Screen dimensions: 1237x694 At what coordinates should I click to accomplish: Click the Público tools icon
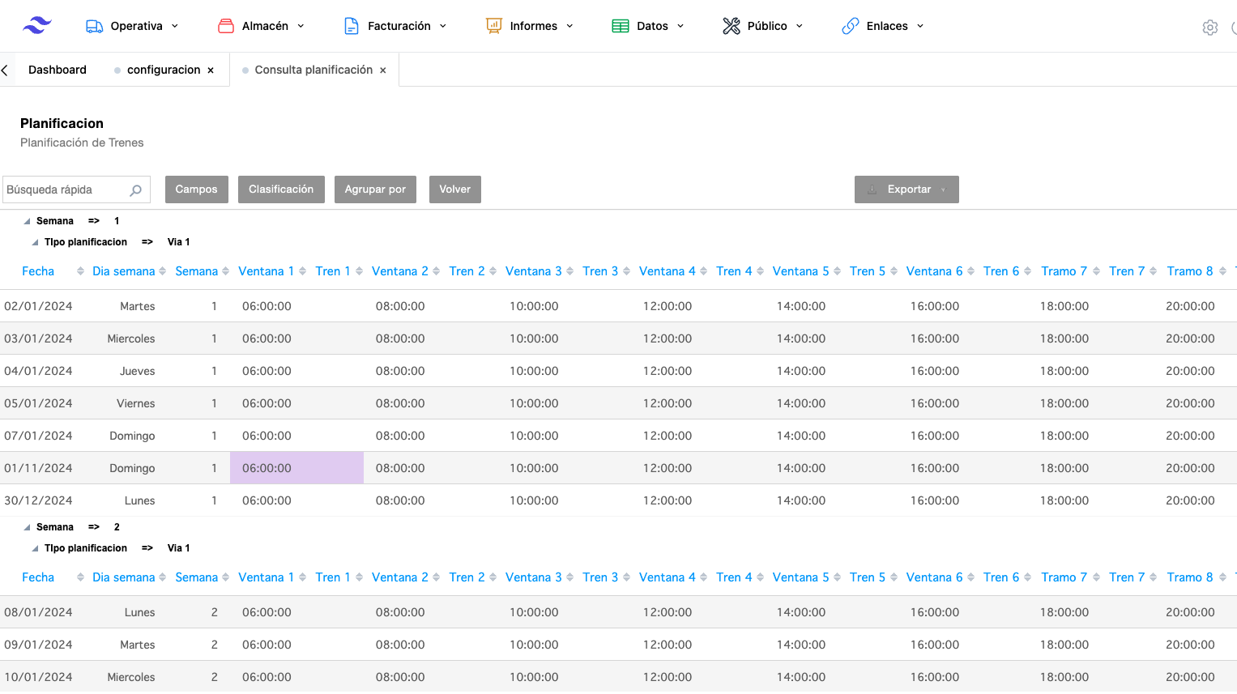[732, 26]
